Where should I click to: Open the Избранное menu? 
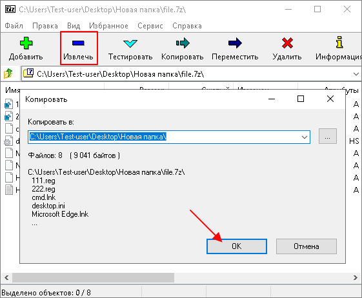point(108,26)
